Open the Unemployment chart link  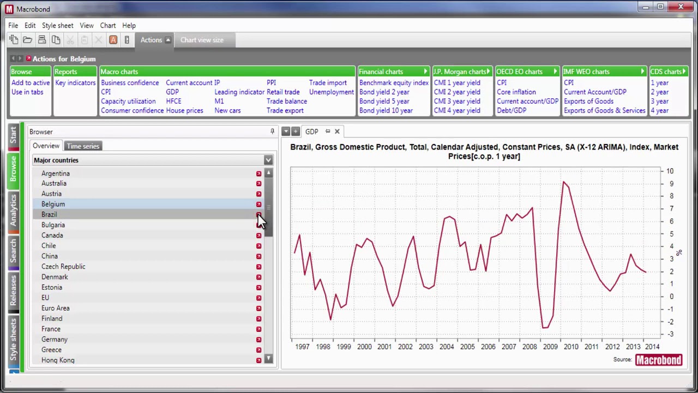tap(332, 92)
